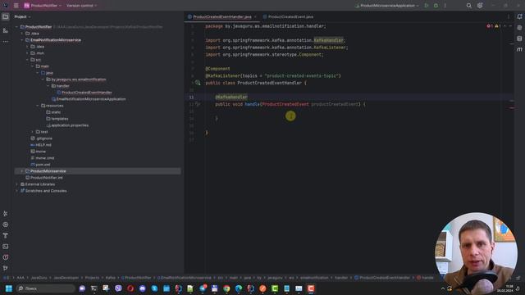Click unresolved ProductCreatedEvent parameter type
This screenshot has width=525, height=295.
[285, 104]
